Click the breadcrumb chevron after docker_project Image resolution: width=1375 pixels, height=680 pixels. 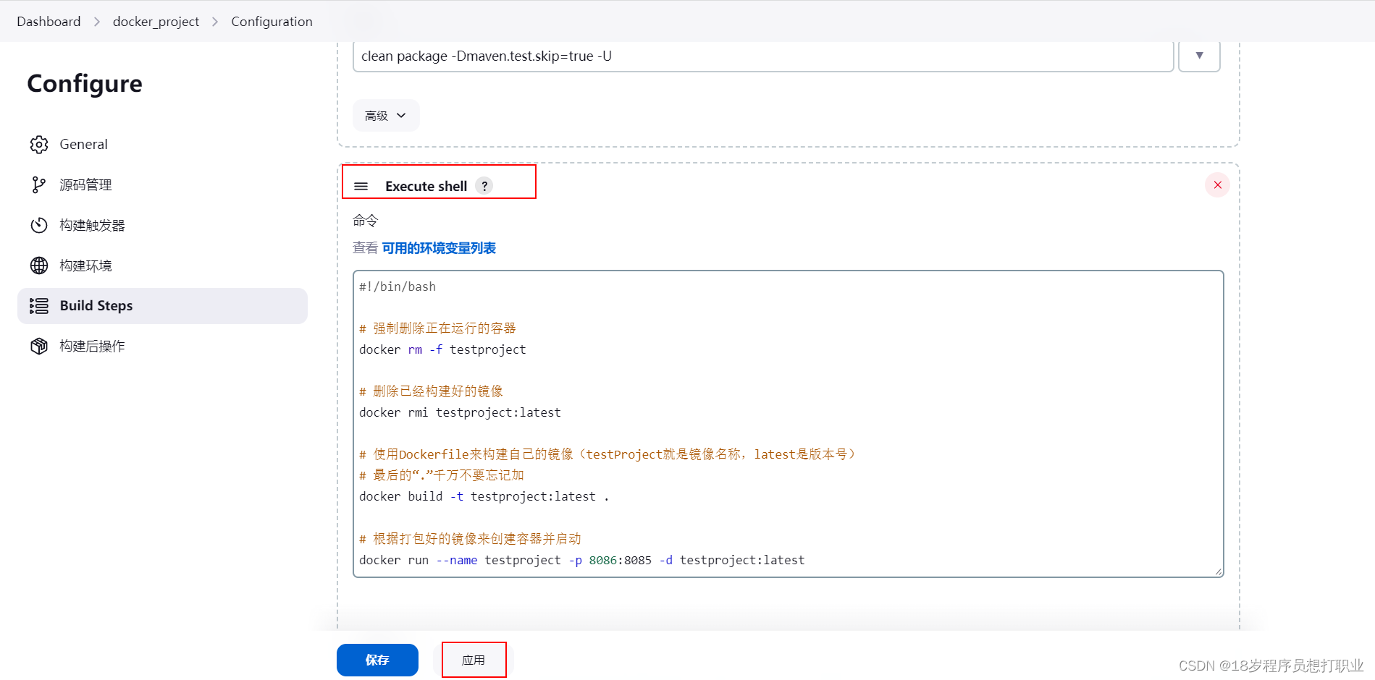(215, 22)
